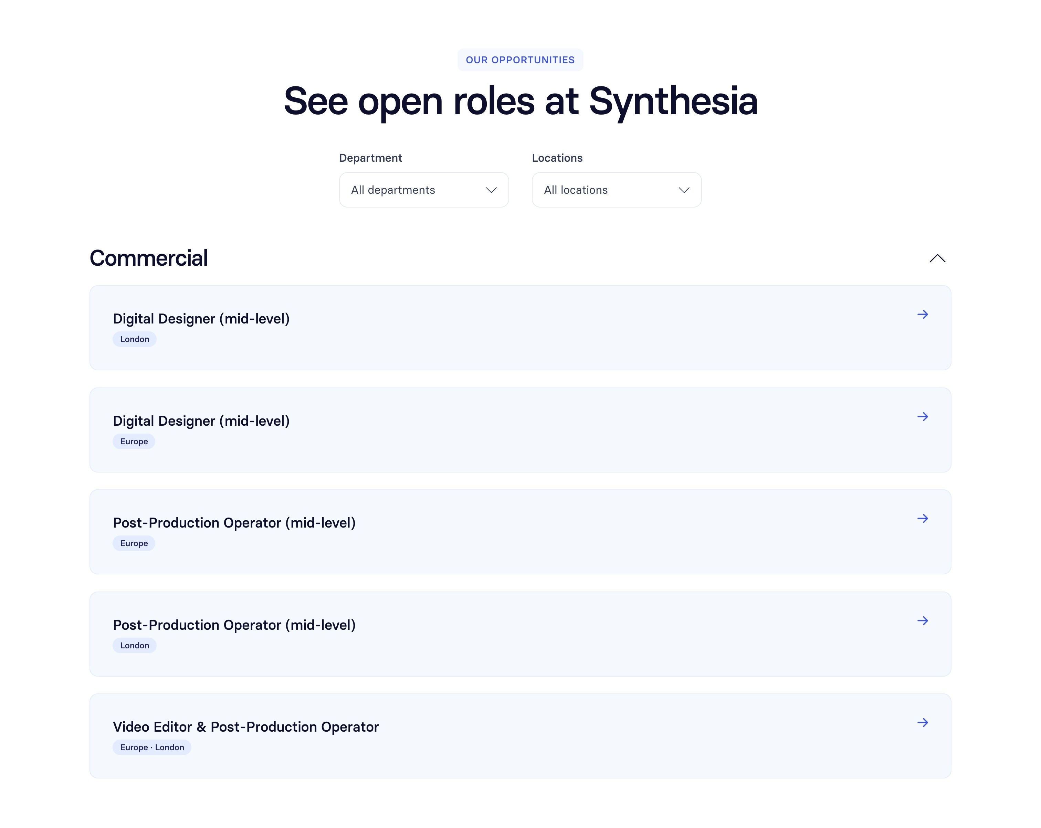Click arrow on Europe Post-Production Operator card
Screen dimensions: 1041x828
(922, 518)
